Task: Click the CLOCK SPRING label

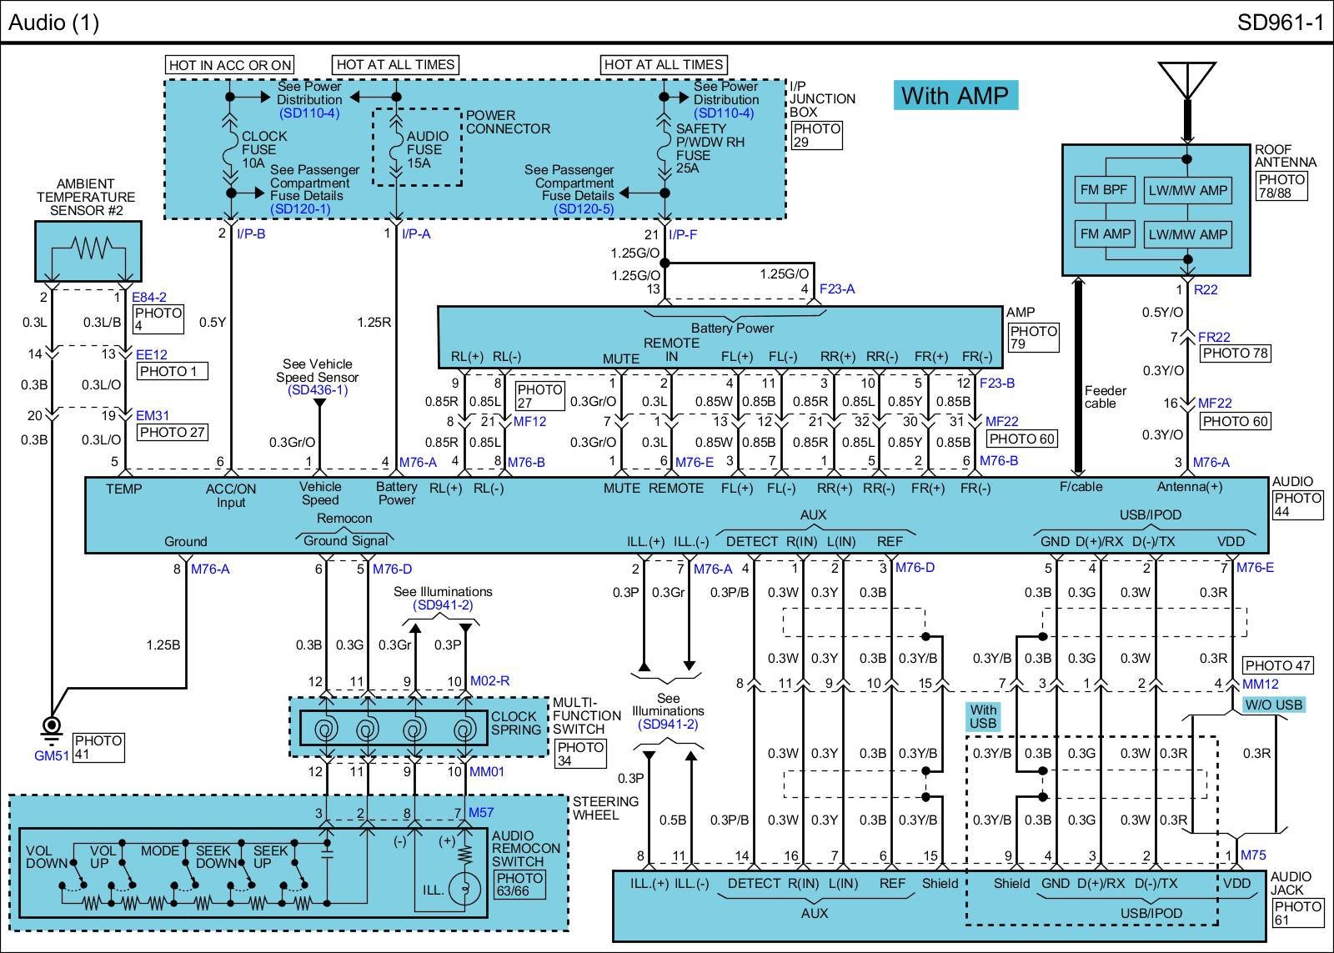Action: [x=515, y=723]
